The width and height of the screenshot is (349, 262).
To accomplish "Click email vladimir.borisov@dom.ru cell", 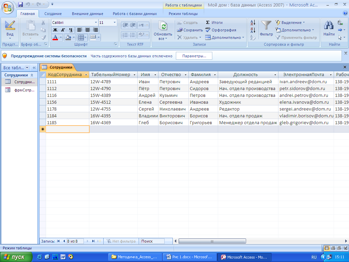I will click(x=306, y=116).
